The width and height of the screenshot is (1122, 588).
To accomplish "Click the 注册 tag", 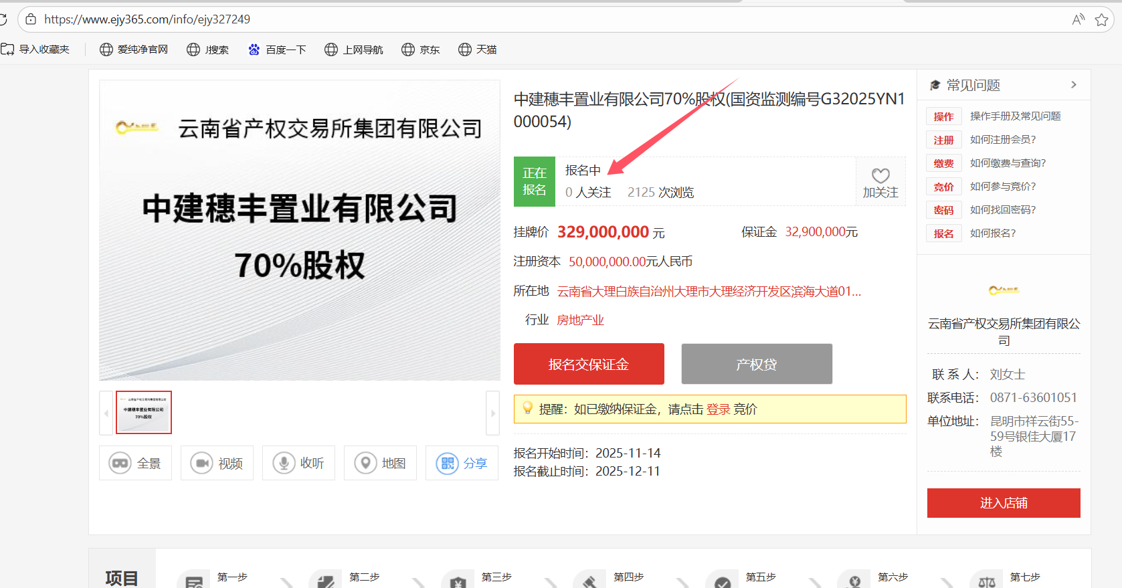I will 944,140.
